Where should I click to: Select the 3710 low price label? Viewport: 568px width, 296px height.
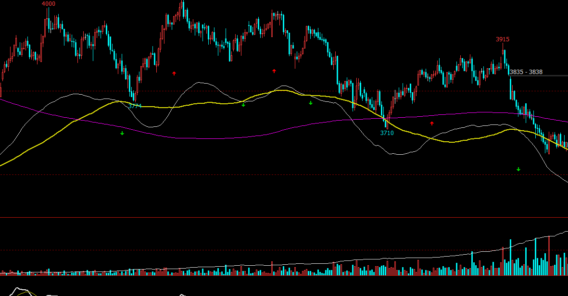point(387,133)
